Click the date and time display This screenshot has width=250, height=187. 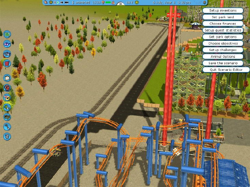point(172,2)
